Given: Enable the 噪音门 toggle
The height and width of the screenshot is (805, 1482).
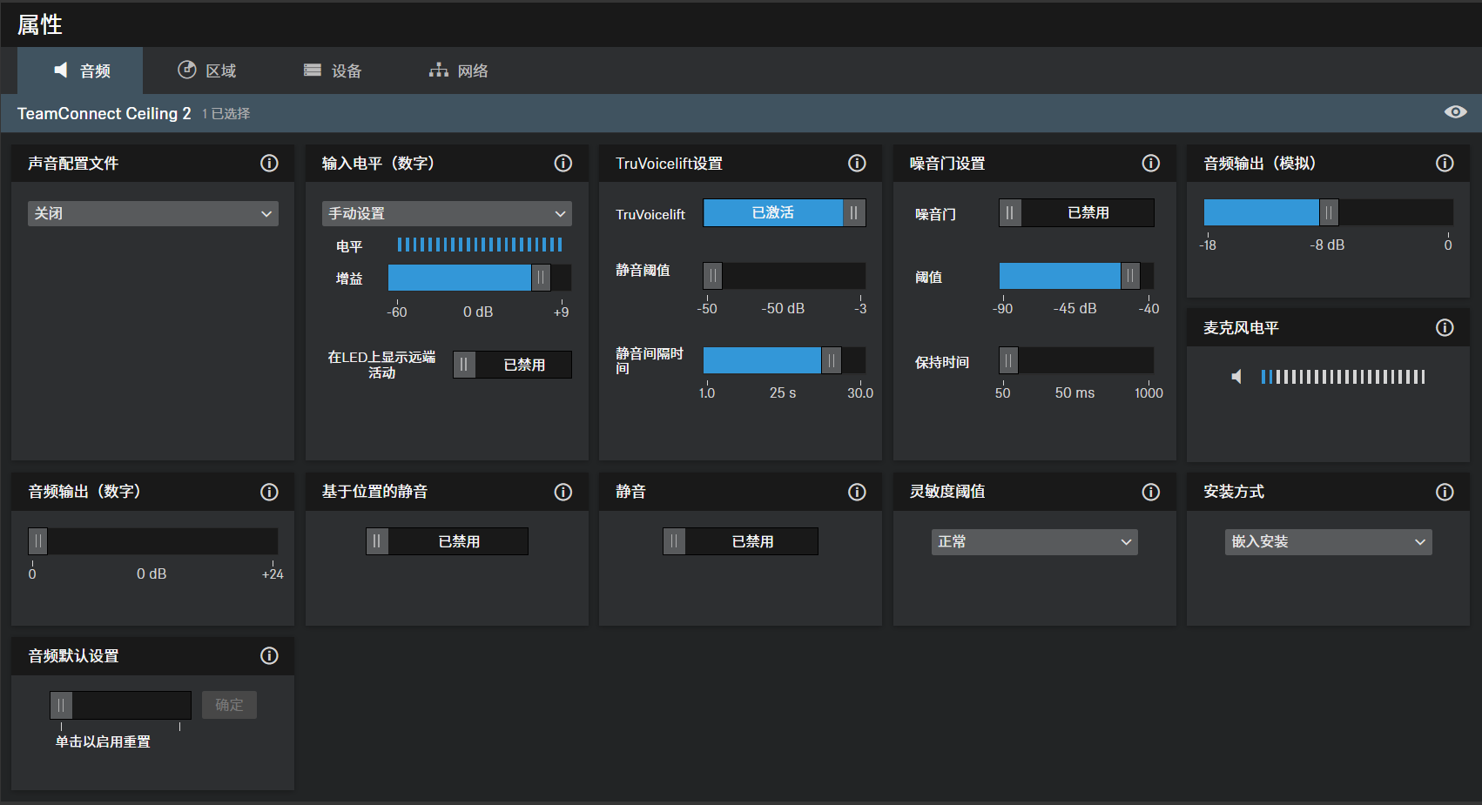Looking at the screenshot, I should point(1076,213).
